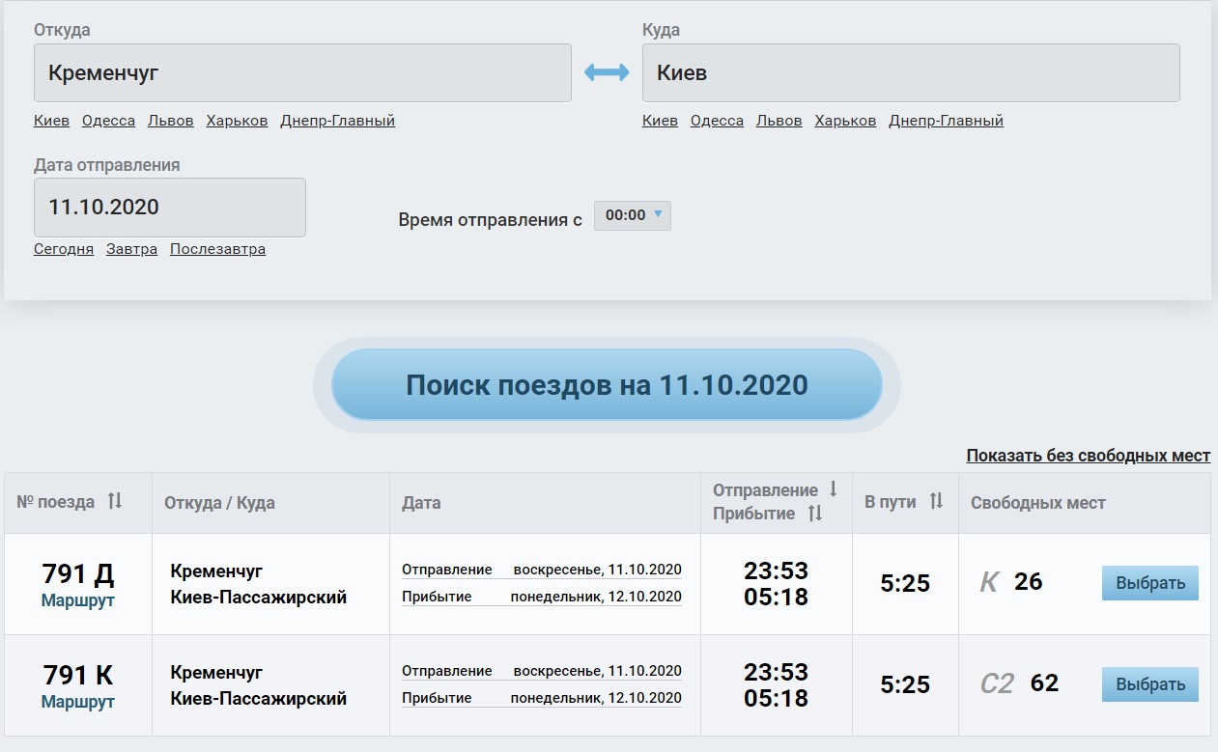This screenshot has height=752, width=1218.
Task: Open Маршрут link for train 791 К
Action: pyautogui.click(x=77, y=702)
